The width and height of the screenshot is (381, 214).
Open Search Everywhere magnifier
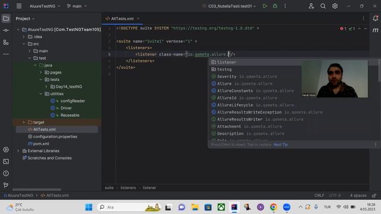[323, 6]
